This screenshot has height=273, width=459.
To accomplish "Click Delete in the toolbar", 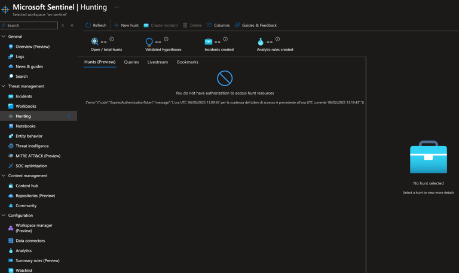I will pos(192,25).
